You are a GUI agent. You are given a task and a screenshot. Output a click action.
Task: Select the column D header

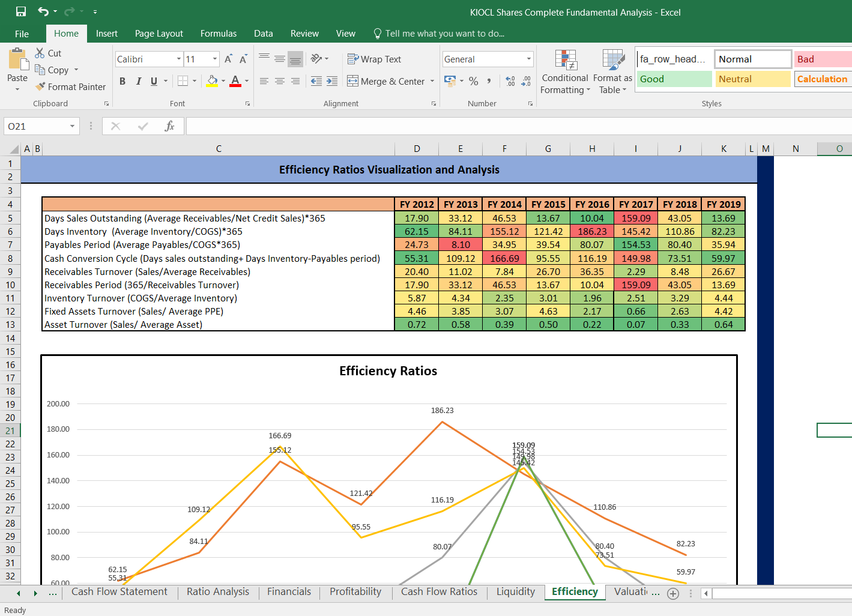(417, 149)
